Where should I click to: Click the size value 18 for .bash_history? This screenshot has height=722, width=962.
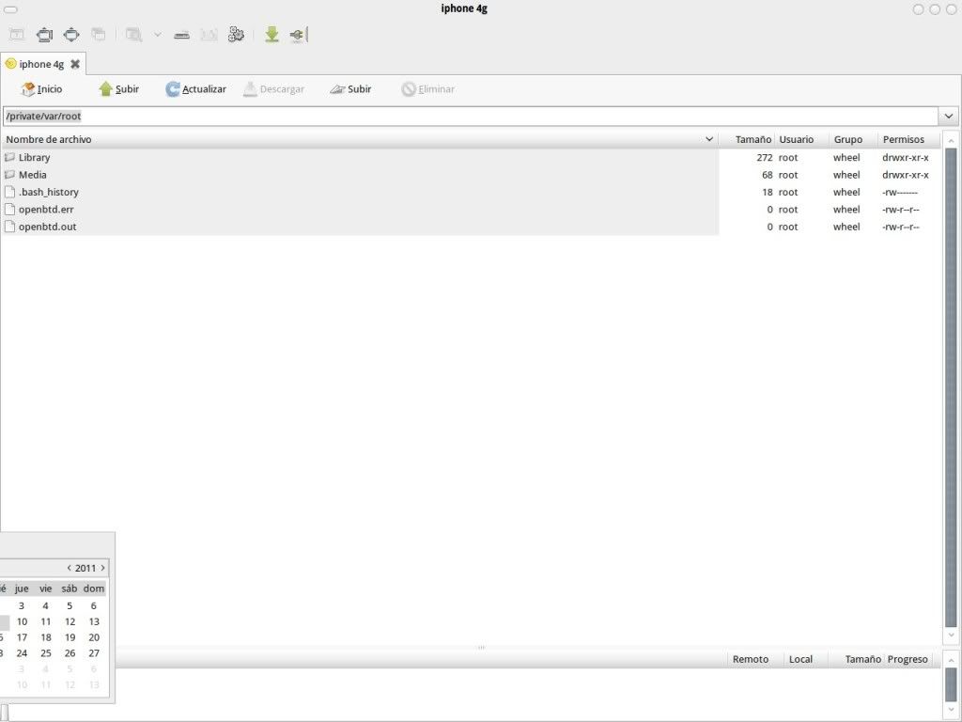(x=768, y=192)
